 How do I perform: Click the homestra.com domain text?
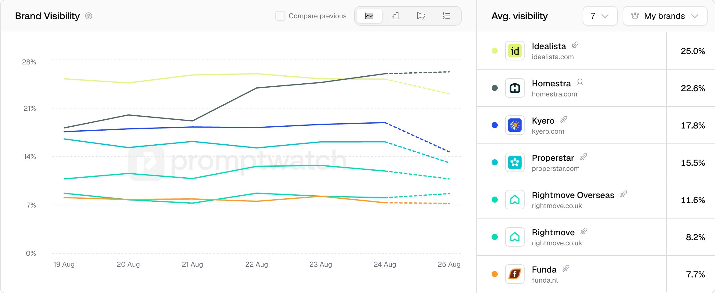pos(555,94)
